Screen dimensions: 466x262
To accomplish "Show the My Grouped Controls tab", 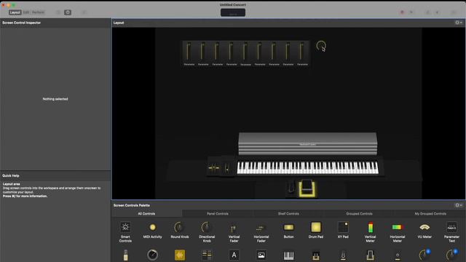I will 430,213.
